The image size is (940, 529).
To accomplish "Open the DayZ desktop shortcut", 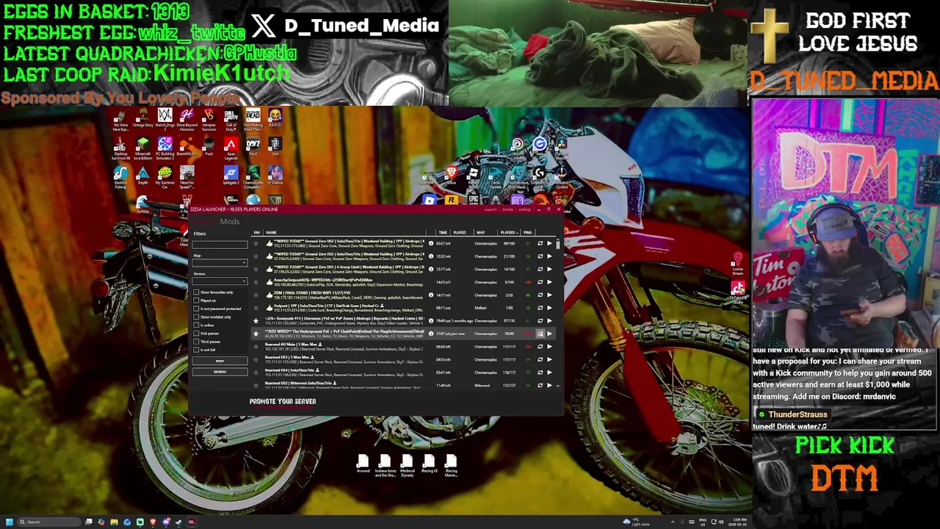I will pyautogui.click(x=253, y=148).
